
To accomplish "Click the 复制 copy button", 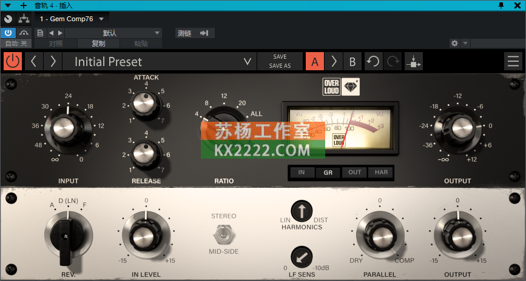I will tap(98, 44).
